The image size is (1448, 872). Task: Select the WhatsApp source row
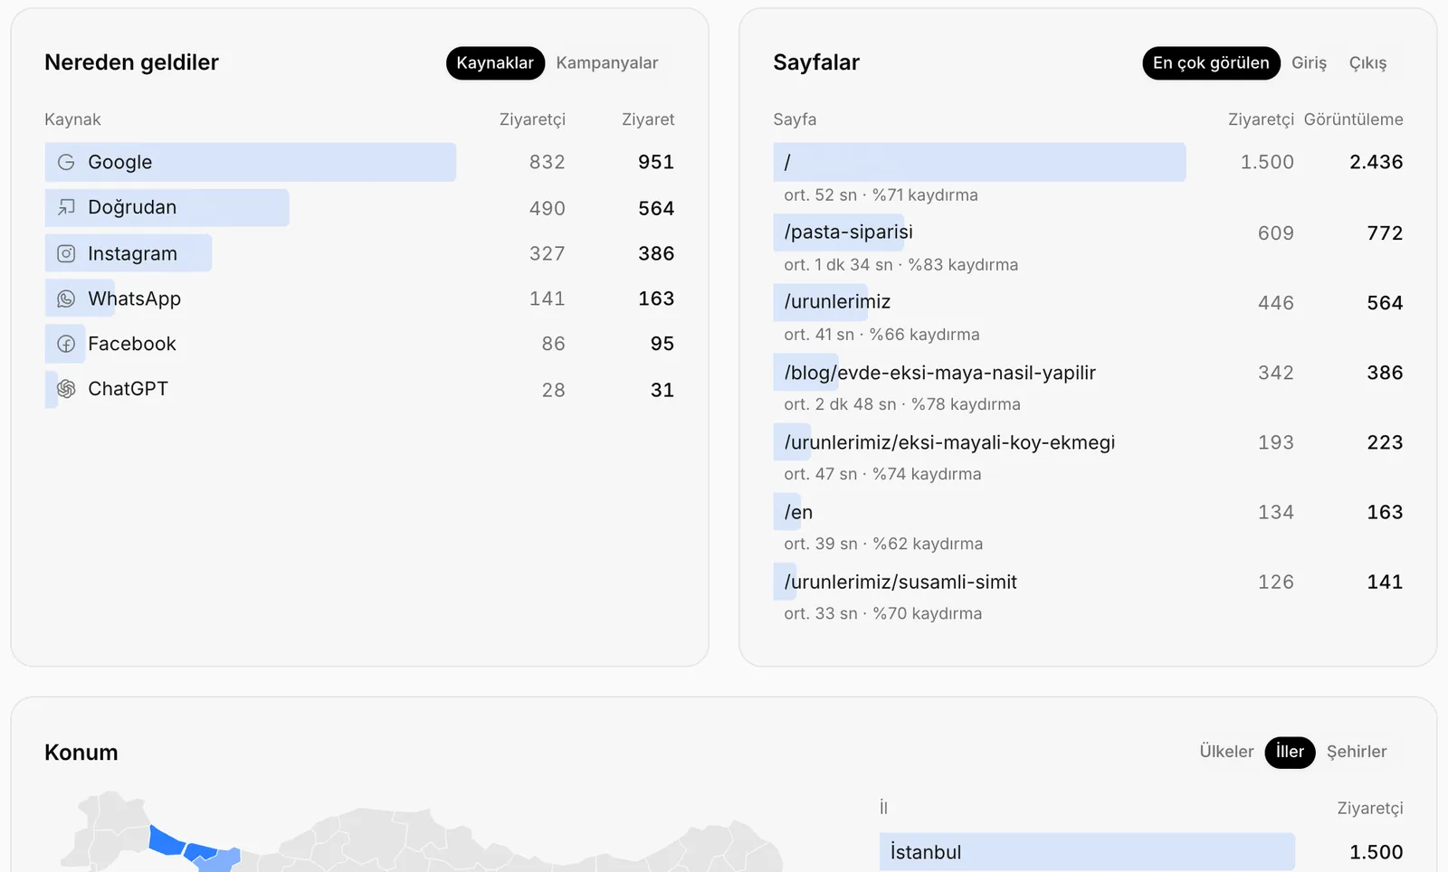tap(359, 299)
